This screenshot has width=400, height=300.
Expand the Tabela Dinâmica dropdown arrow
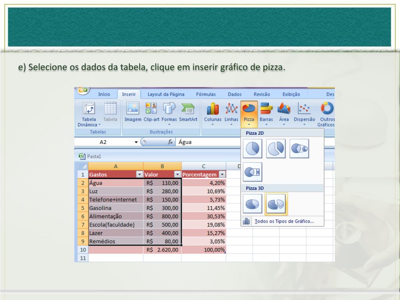(x=100, y=125)
